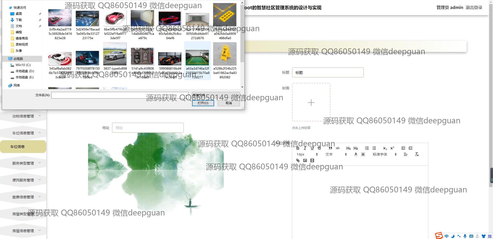Insert a video into the editor
Viewport: 493px width, 239px height.
tap(312, 160)
